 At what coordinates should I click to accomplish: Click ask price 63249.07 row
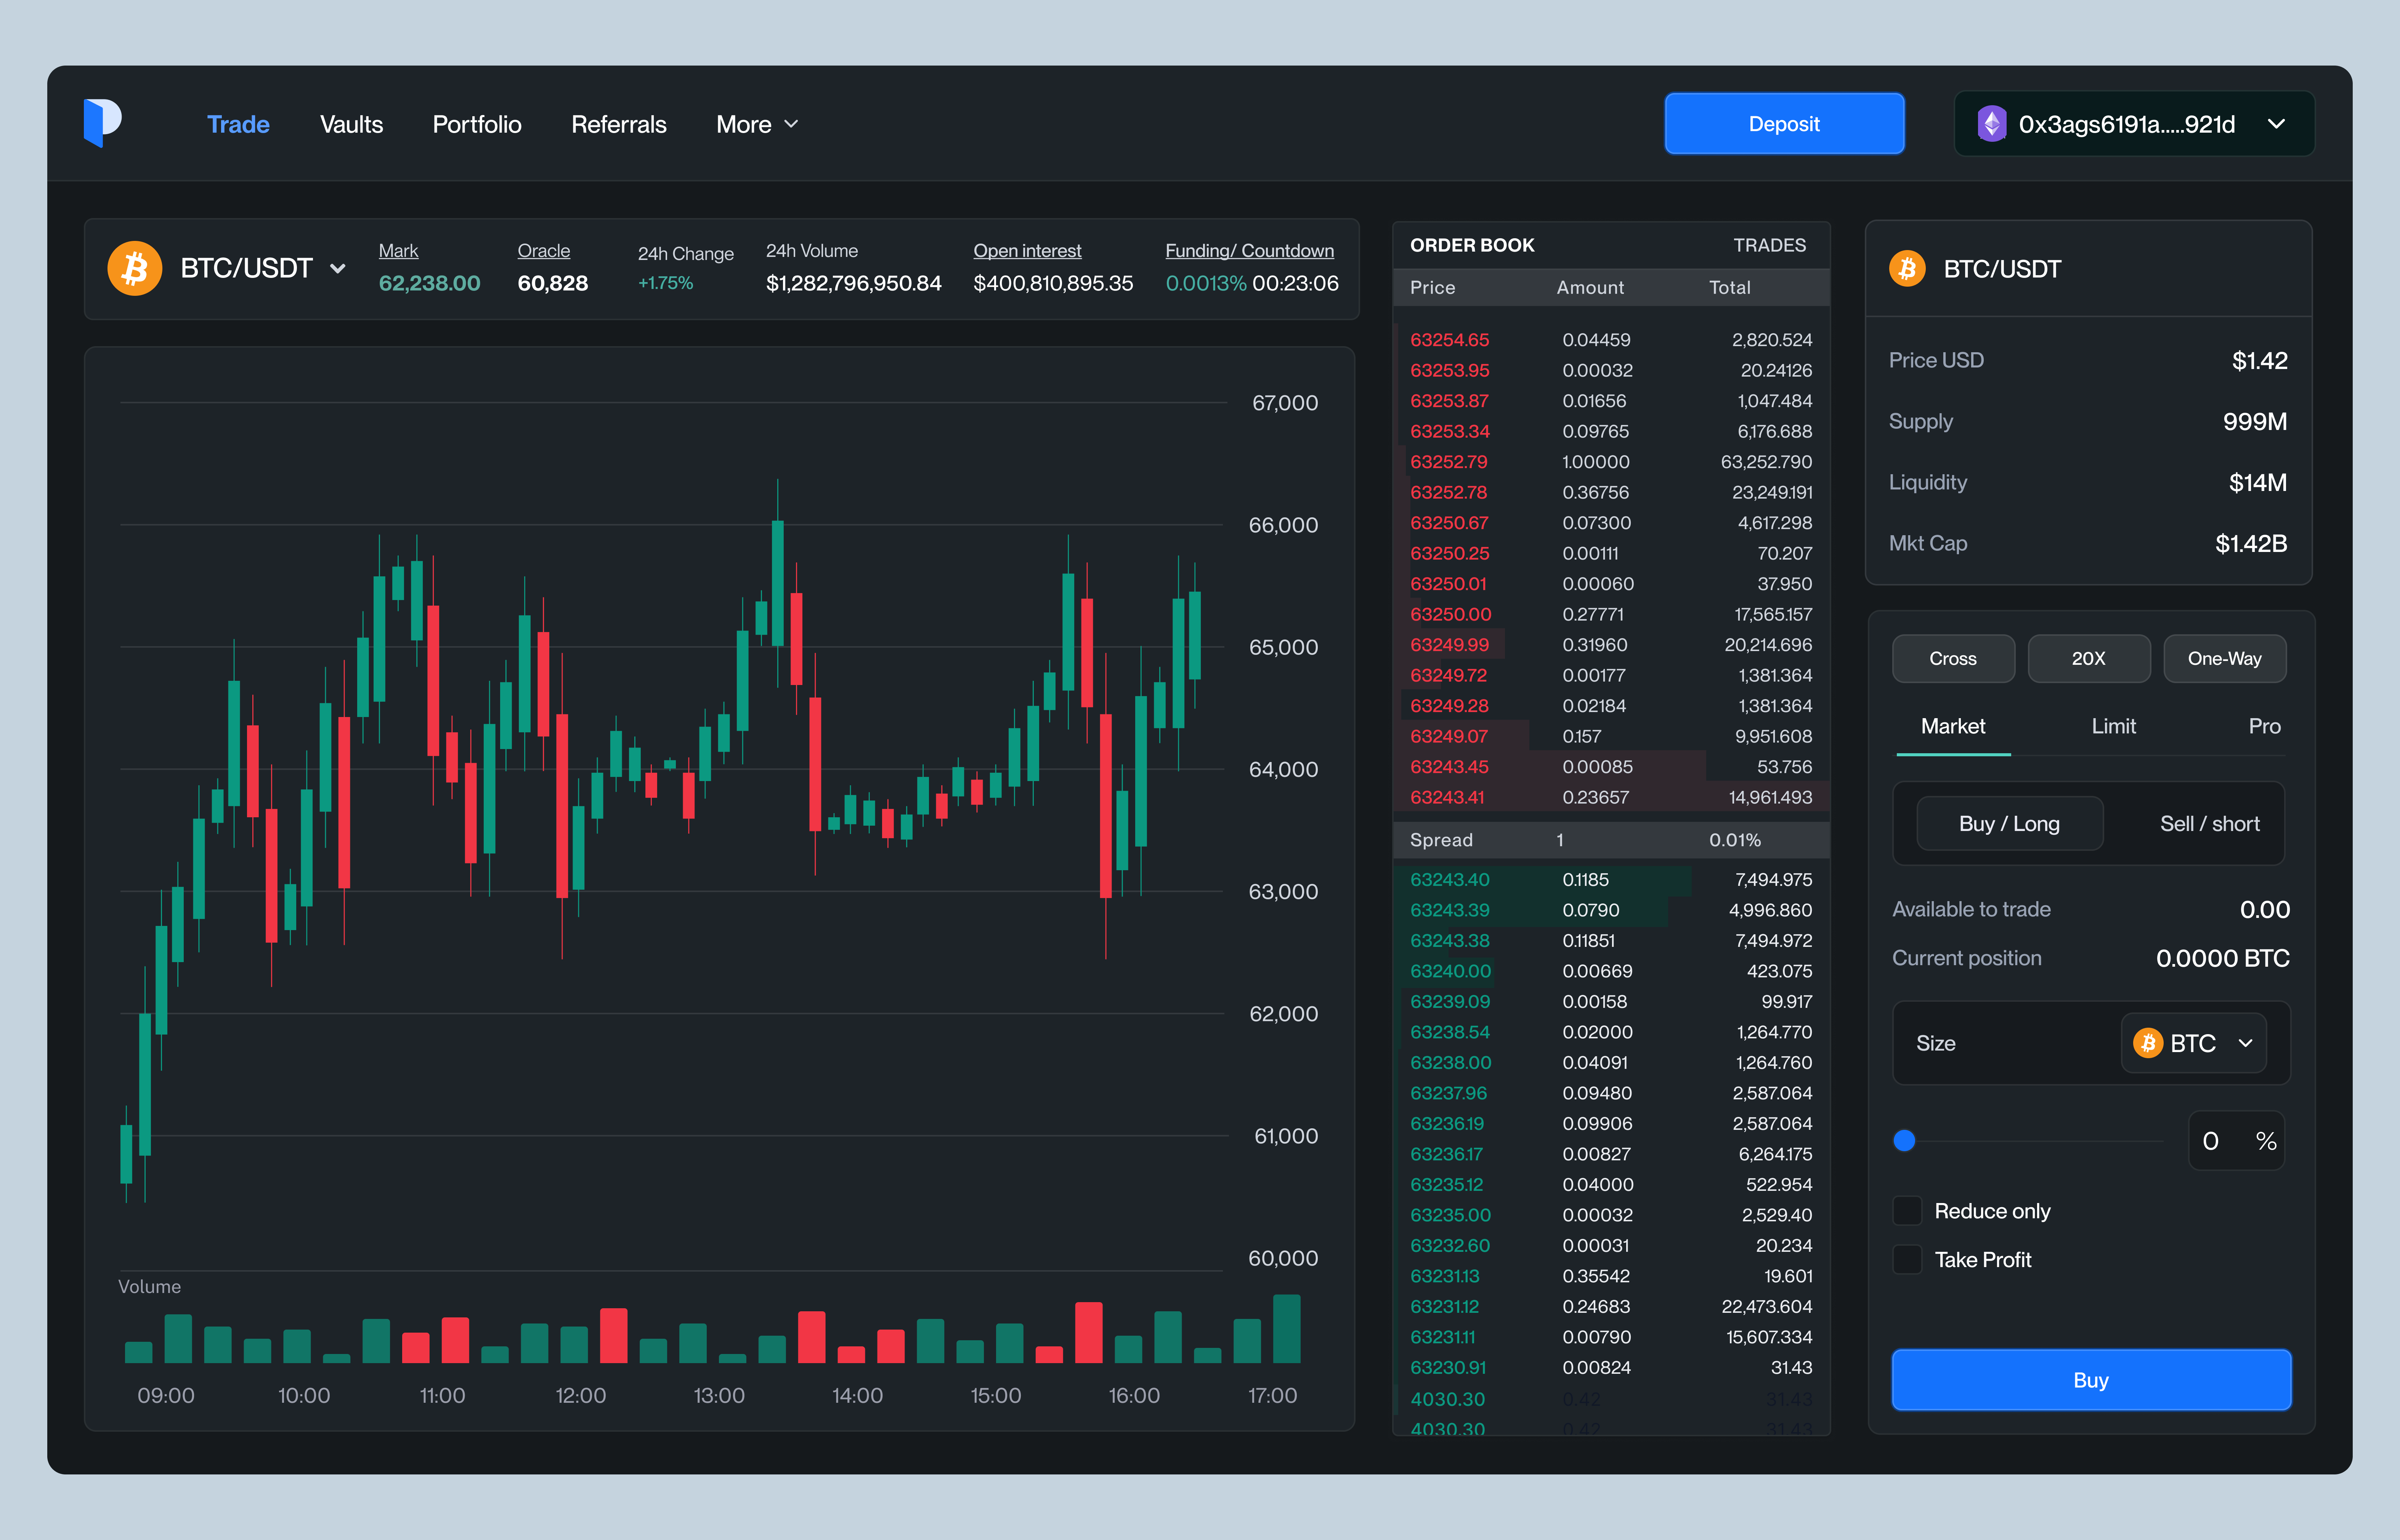tap(1611, 736)
